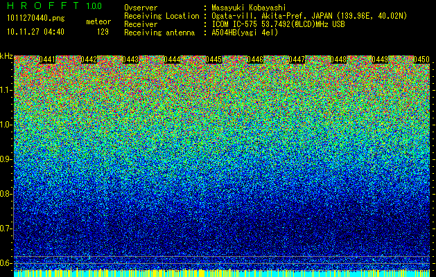Click the 0.7 frequency axis label
This screenshot has height=277, width=436.
tap(6, 229)
